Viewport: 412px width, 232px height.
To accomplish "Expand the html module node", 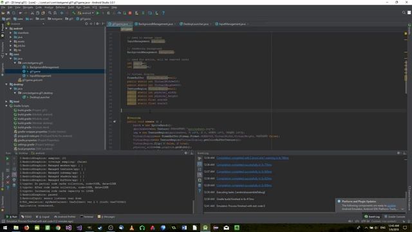I will tap(6, 102).
